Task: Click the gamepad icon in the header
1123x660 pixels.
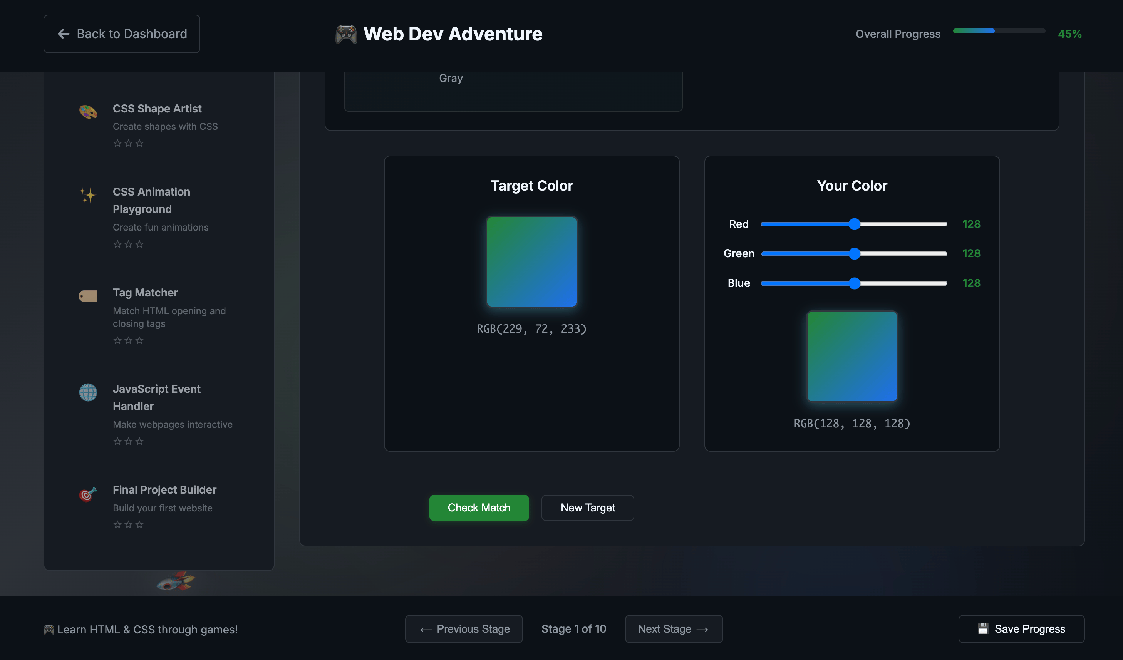Action: click(x=346, y=34)
